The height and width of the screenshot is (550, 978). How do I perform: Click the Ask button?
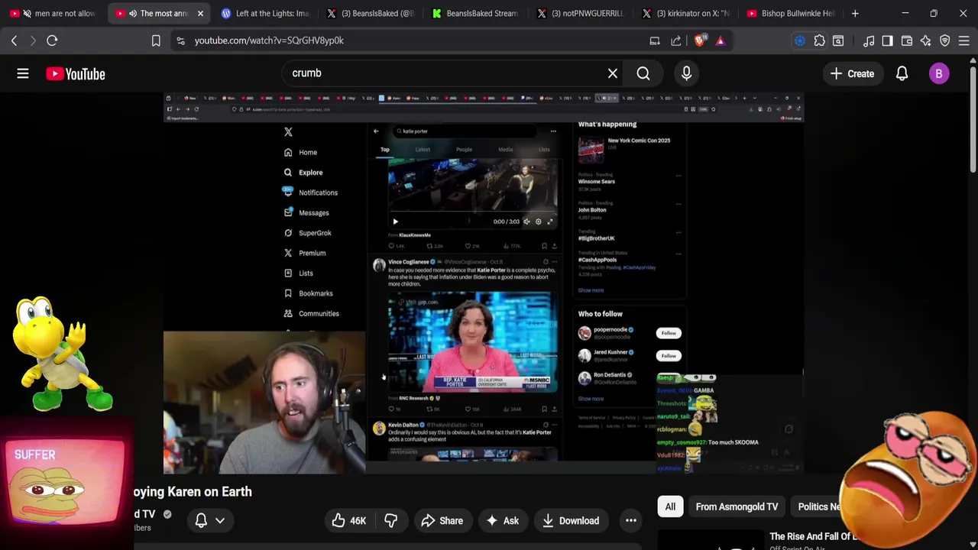[502, 521]
